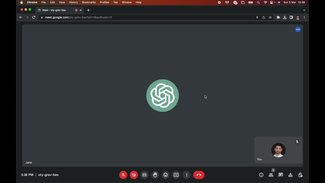Image resolution: width=325 pixels, height=183 pixels.
Task: Click the microphone permission icon in address bar
Action: pyautogui.click(x=257, y=17)
